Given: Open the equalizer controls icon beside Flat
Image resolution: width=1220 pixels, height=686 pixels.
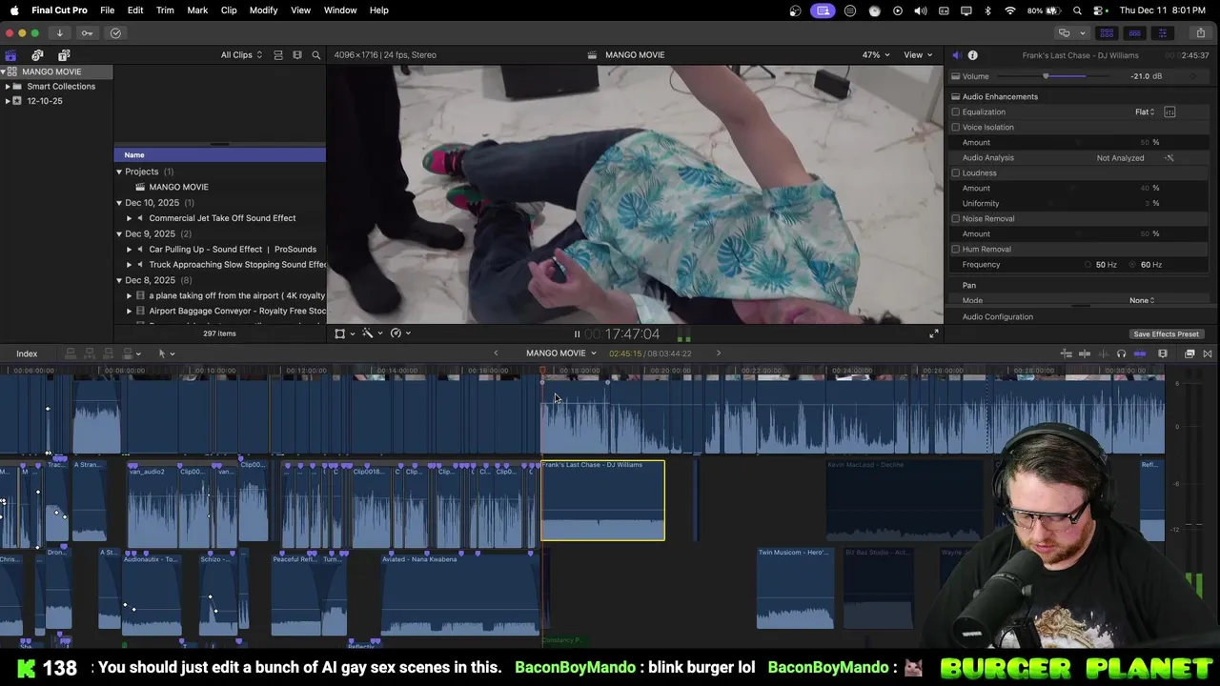Looking at the screenshot, I should click(x=1169, y=111).
